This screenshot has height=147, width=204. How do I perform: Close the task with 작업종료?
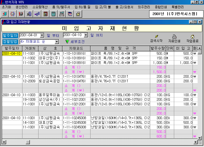tap(192, 38)
